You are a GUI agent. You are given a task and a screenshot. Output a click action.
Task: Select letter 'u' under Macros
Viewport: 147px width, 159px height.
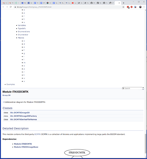(24, 78)
